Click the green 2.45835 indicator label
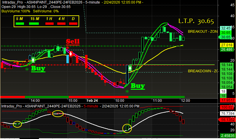Screen dimensions: 236x139 (x=228, y=136)
